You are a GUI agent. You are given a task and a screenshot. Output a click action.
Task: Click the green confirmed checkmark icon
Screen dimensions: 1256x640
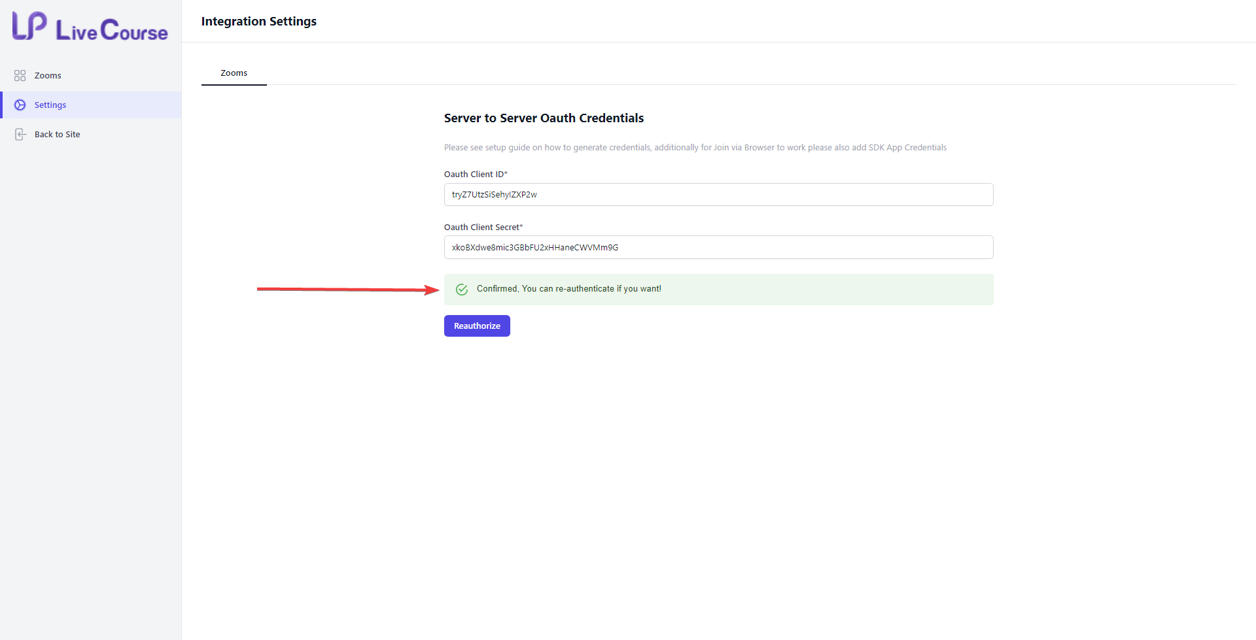tap(462, 290)
